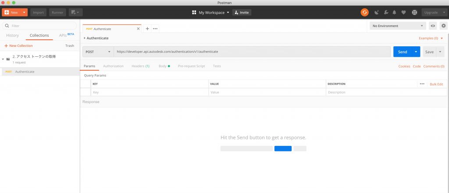Viewport: 449px width, 193px height.
Task: Switch sidebar to Collections tab
Action: [39, 35]
